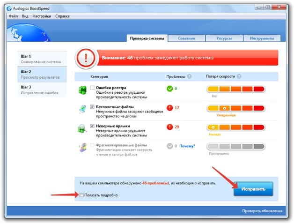Click the help icon next to Проблемы
This screenshot has height=224, width=294.
(x=190, y=76)
